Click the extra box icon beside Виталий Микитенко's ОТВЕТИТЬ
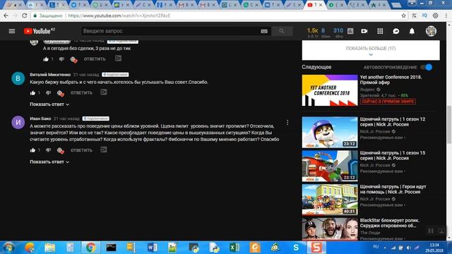 (104, 92)
